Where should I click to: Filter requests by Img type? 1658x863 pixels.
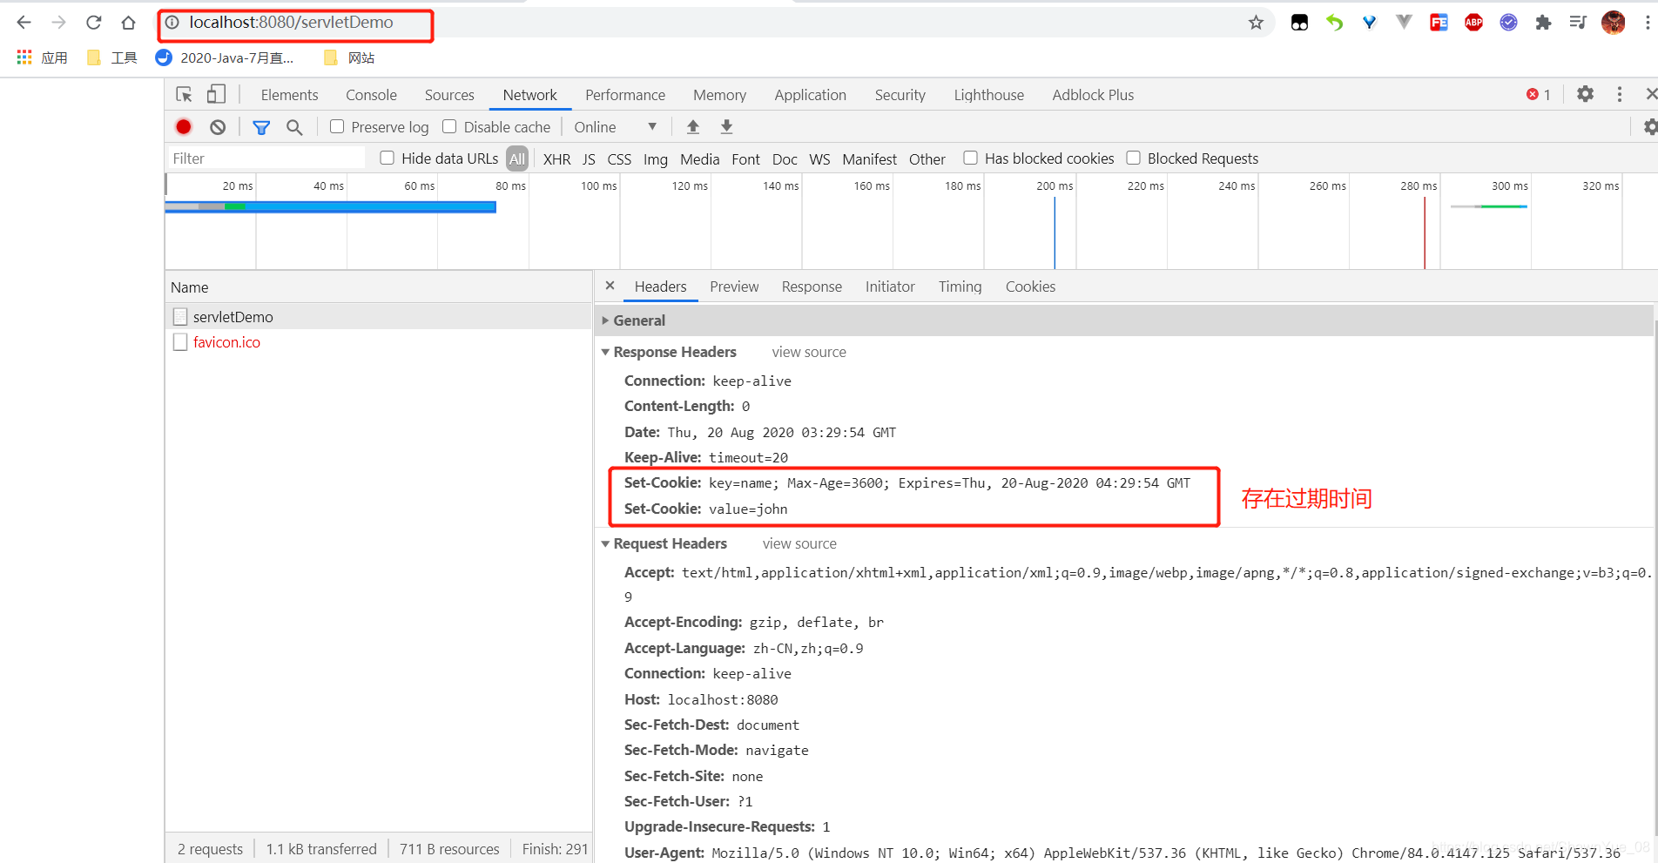coord(656,158)
